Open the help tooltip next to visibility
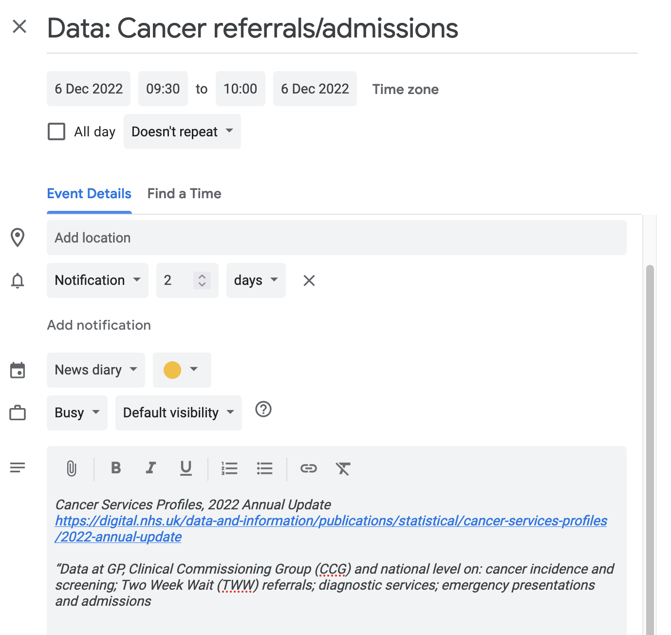Image resolution: width=671 pixels, height=635 pixels. pyautogui.click(x=263, y=410)
